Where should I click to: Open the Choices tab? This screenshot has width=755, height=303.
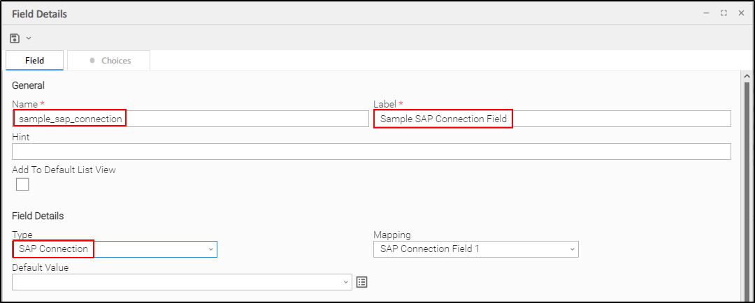pos(109,61)
